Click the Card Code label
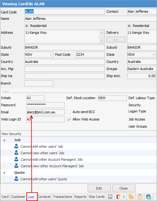 9,12
